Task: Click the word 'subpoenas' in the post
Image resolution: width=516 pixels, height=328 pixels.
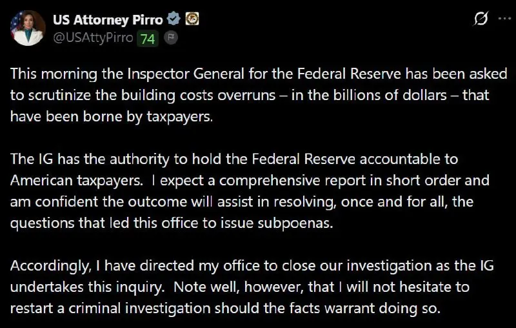Action: (295, 223)
